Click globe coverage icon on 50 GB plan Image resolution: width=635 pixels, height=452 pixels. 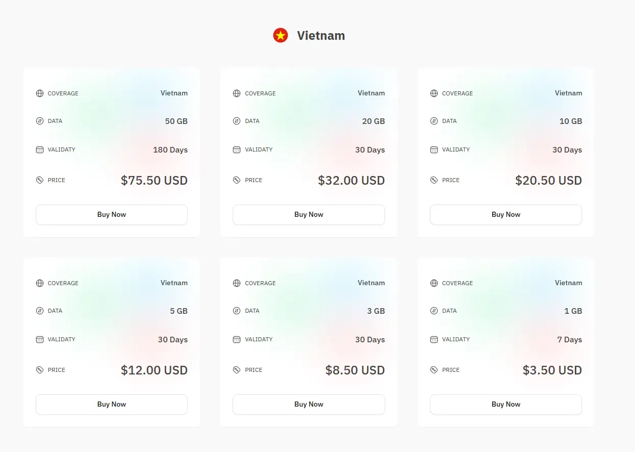pyautogui.click(x=40, y=93)
